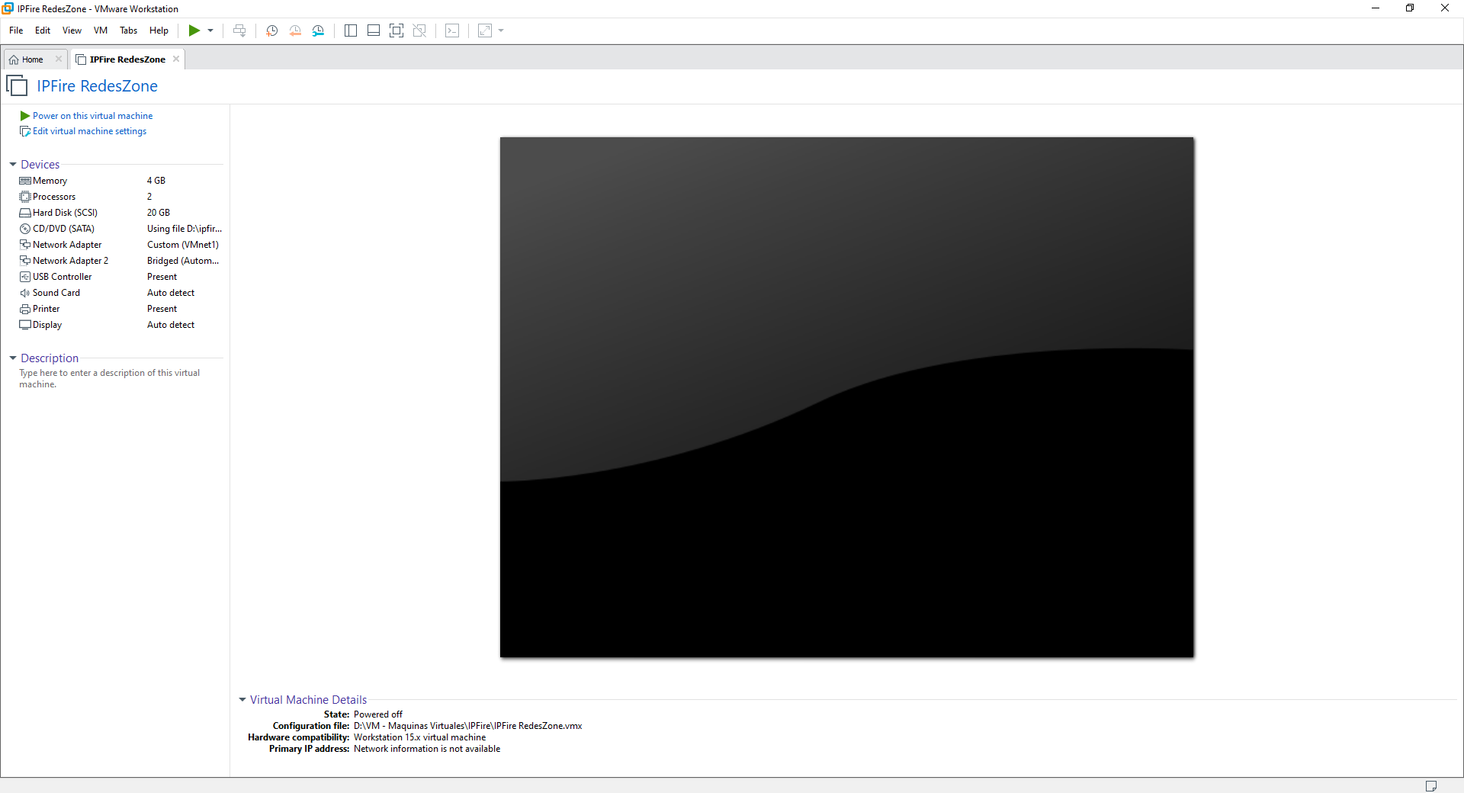Select the Memory device row
Screen dimensions: 1464x793
[120, 181]
